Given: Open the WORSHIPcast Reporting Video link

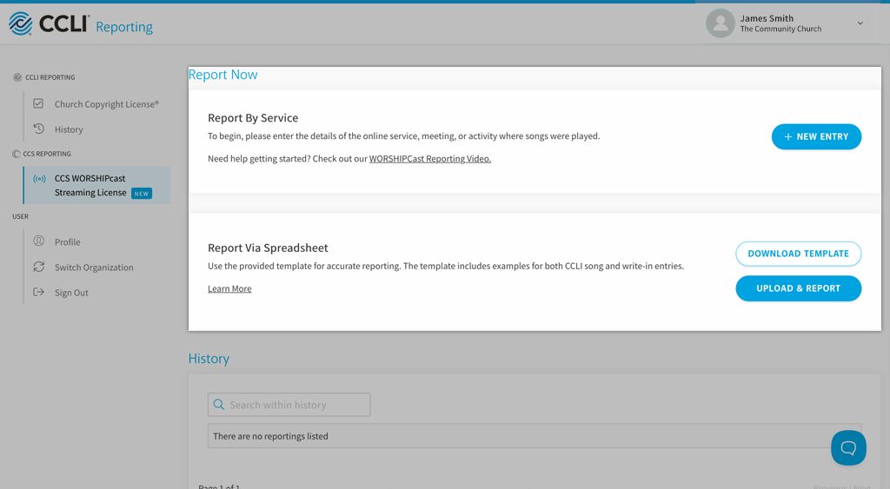Looking at the screenshot, I should pos(429,159).
